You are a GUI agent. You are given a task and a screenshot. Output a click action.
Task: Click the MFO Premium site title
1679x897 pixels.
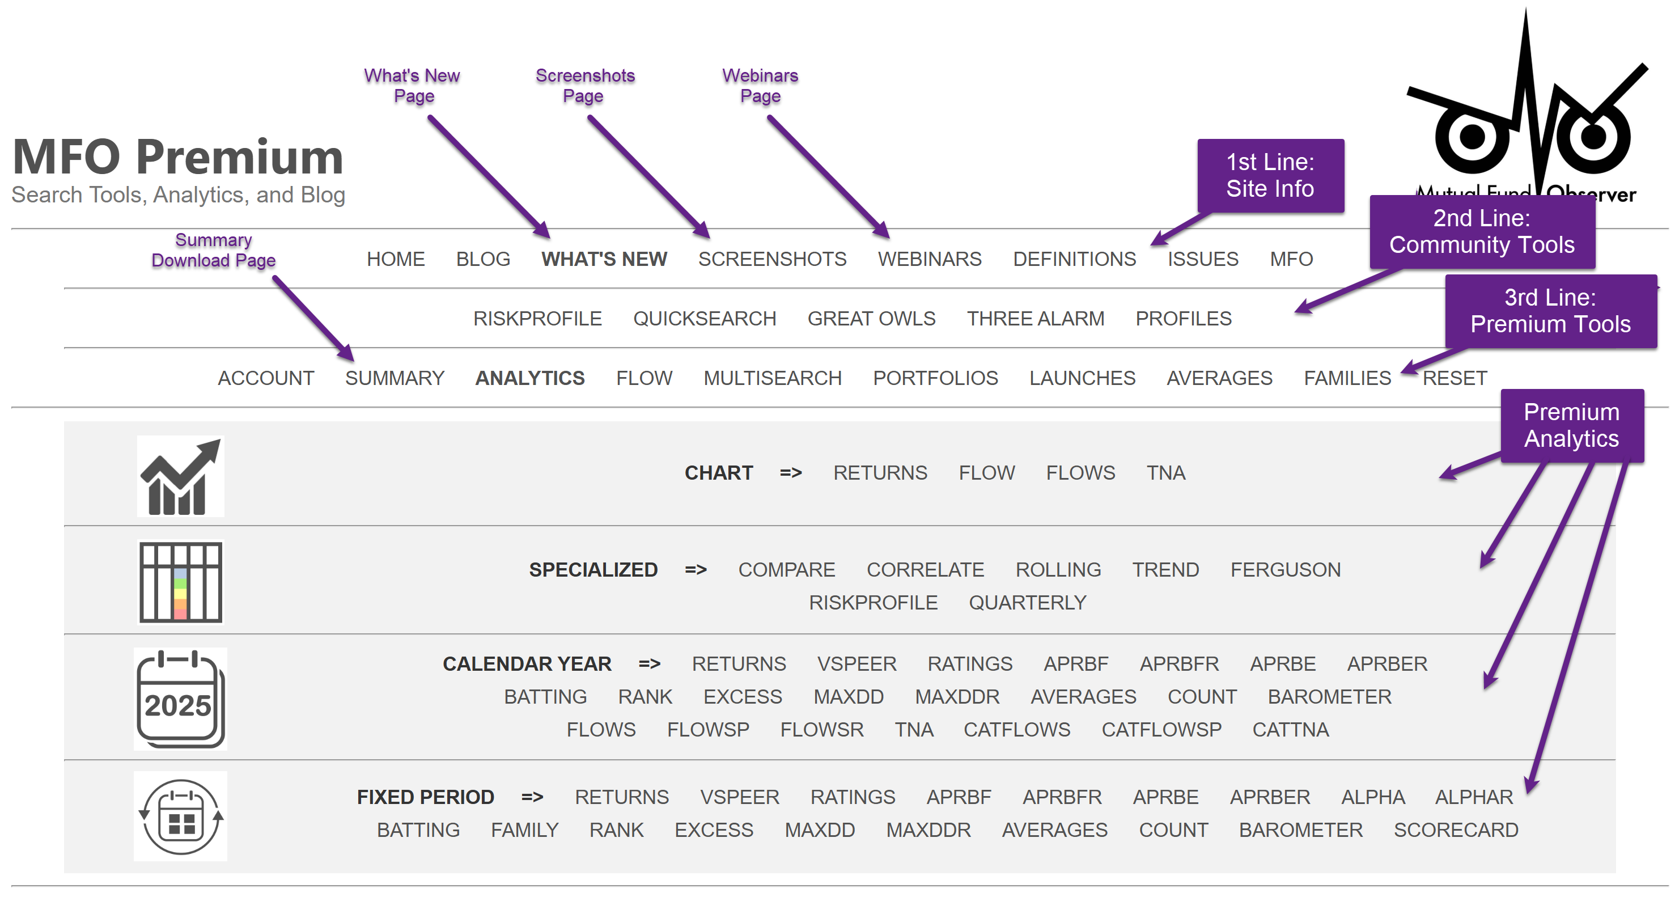[178, 157]
